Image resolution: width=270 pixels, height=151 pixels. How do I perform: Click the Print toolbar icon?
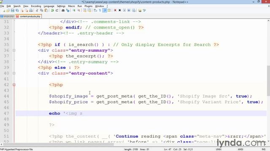point(31,10)
